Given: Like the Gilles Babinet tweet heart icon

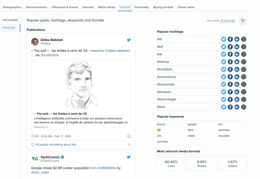Looking at the screenshot, I should pos(33,136).
